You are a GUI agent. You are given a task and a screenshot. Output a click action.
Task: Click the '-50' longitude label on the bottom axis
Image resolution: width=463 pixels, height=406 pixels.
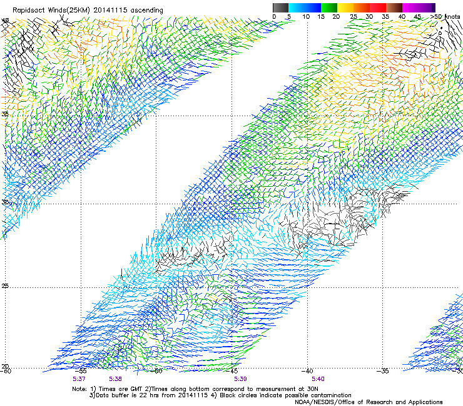pyautogui.click(x=157, y=371)
